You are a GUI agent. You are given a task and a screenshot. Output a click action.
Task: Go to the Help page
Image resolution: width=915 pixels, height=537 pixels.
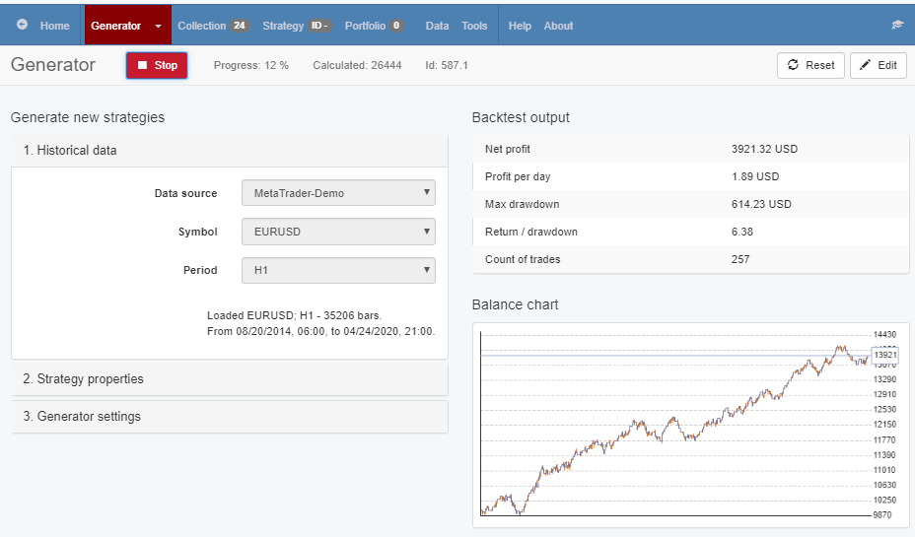pyautogui.click(x=520, y=26)
